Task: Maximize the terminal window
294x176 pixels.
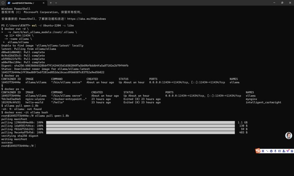Action: (282, 3)
